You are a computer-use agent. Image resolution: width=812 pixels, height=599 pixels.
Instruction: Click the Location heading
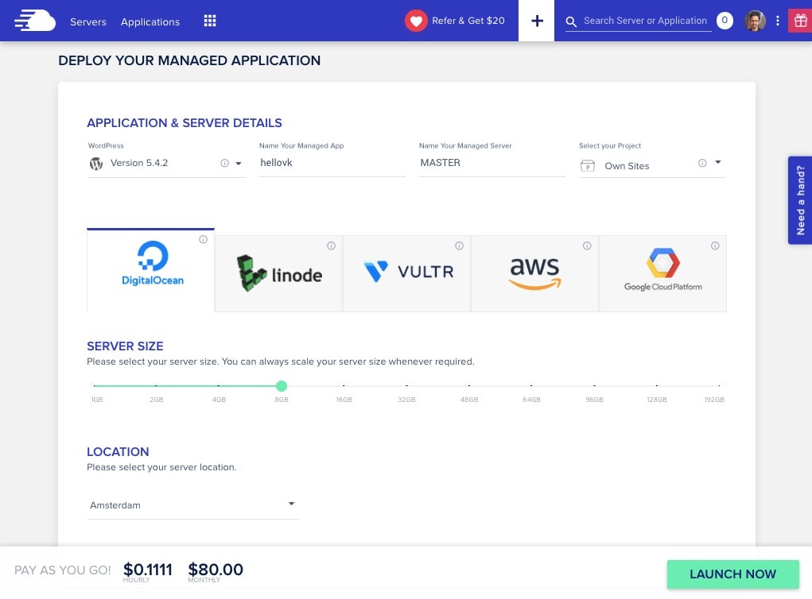pyautogui.click(x=118, y=451)
